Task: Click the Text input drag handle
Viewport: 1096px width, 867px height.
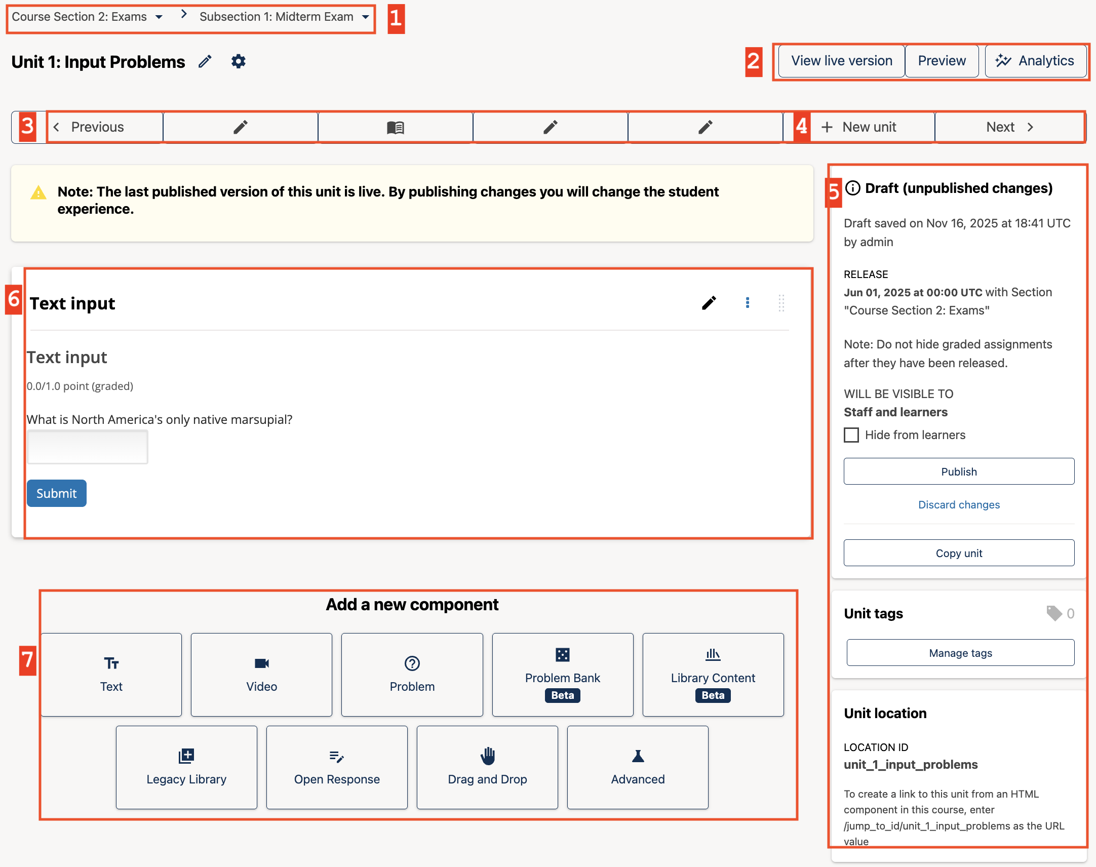Action: click(781, 303)
